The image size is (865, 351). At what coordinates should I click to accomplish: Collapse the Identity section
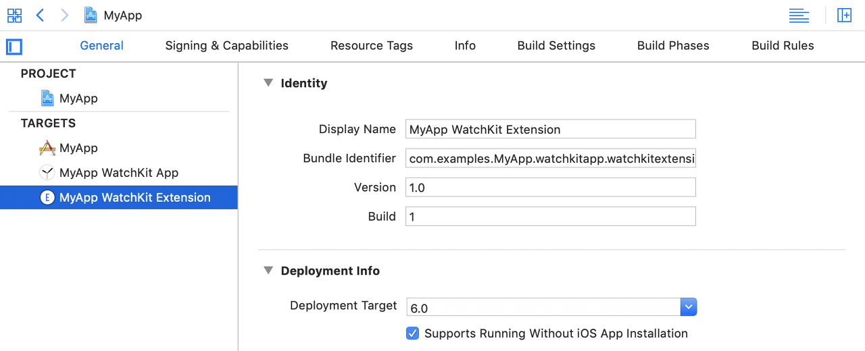268,83
